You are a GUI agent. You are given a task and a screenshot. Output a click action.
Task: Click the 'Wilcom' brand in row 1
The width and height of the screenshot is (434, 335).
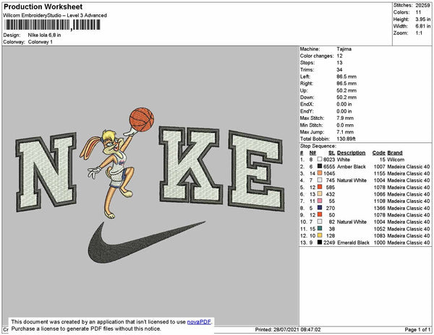pyautogui.click(x=396, y=160)
